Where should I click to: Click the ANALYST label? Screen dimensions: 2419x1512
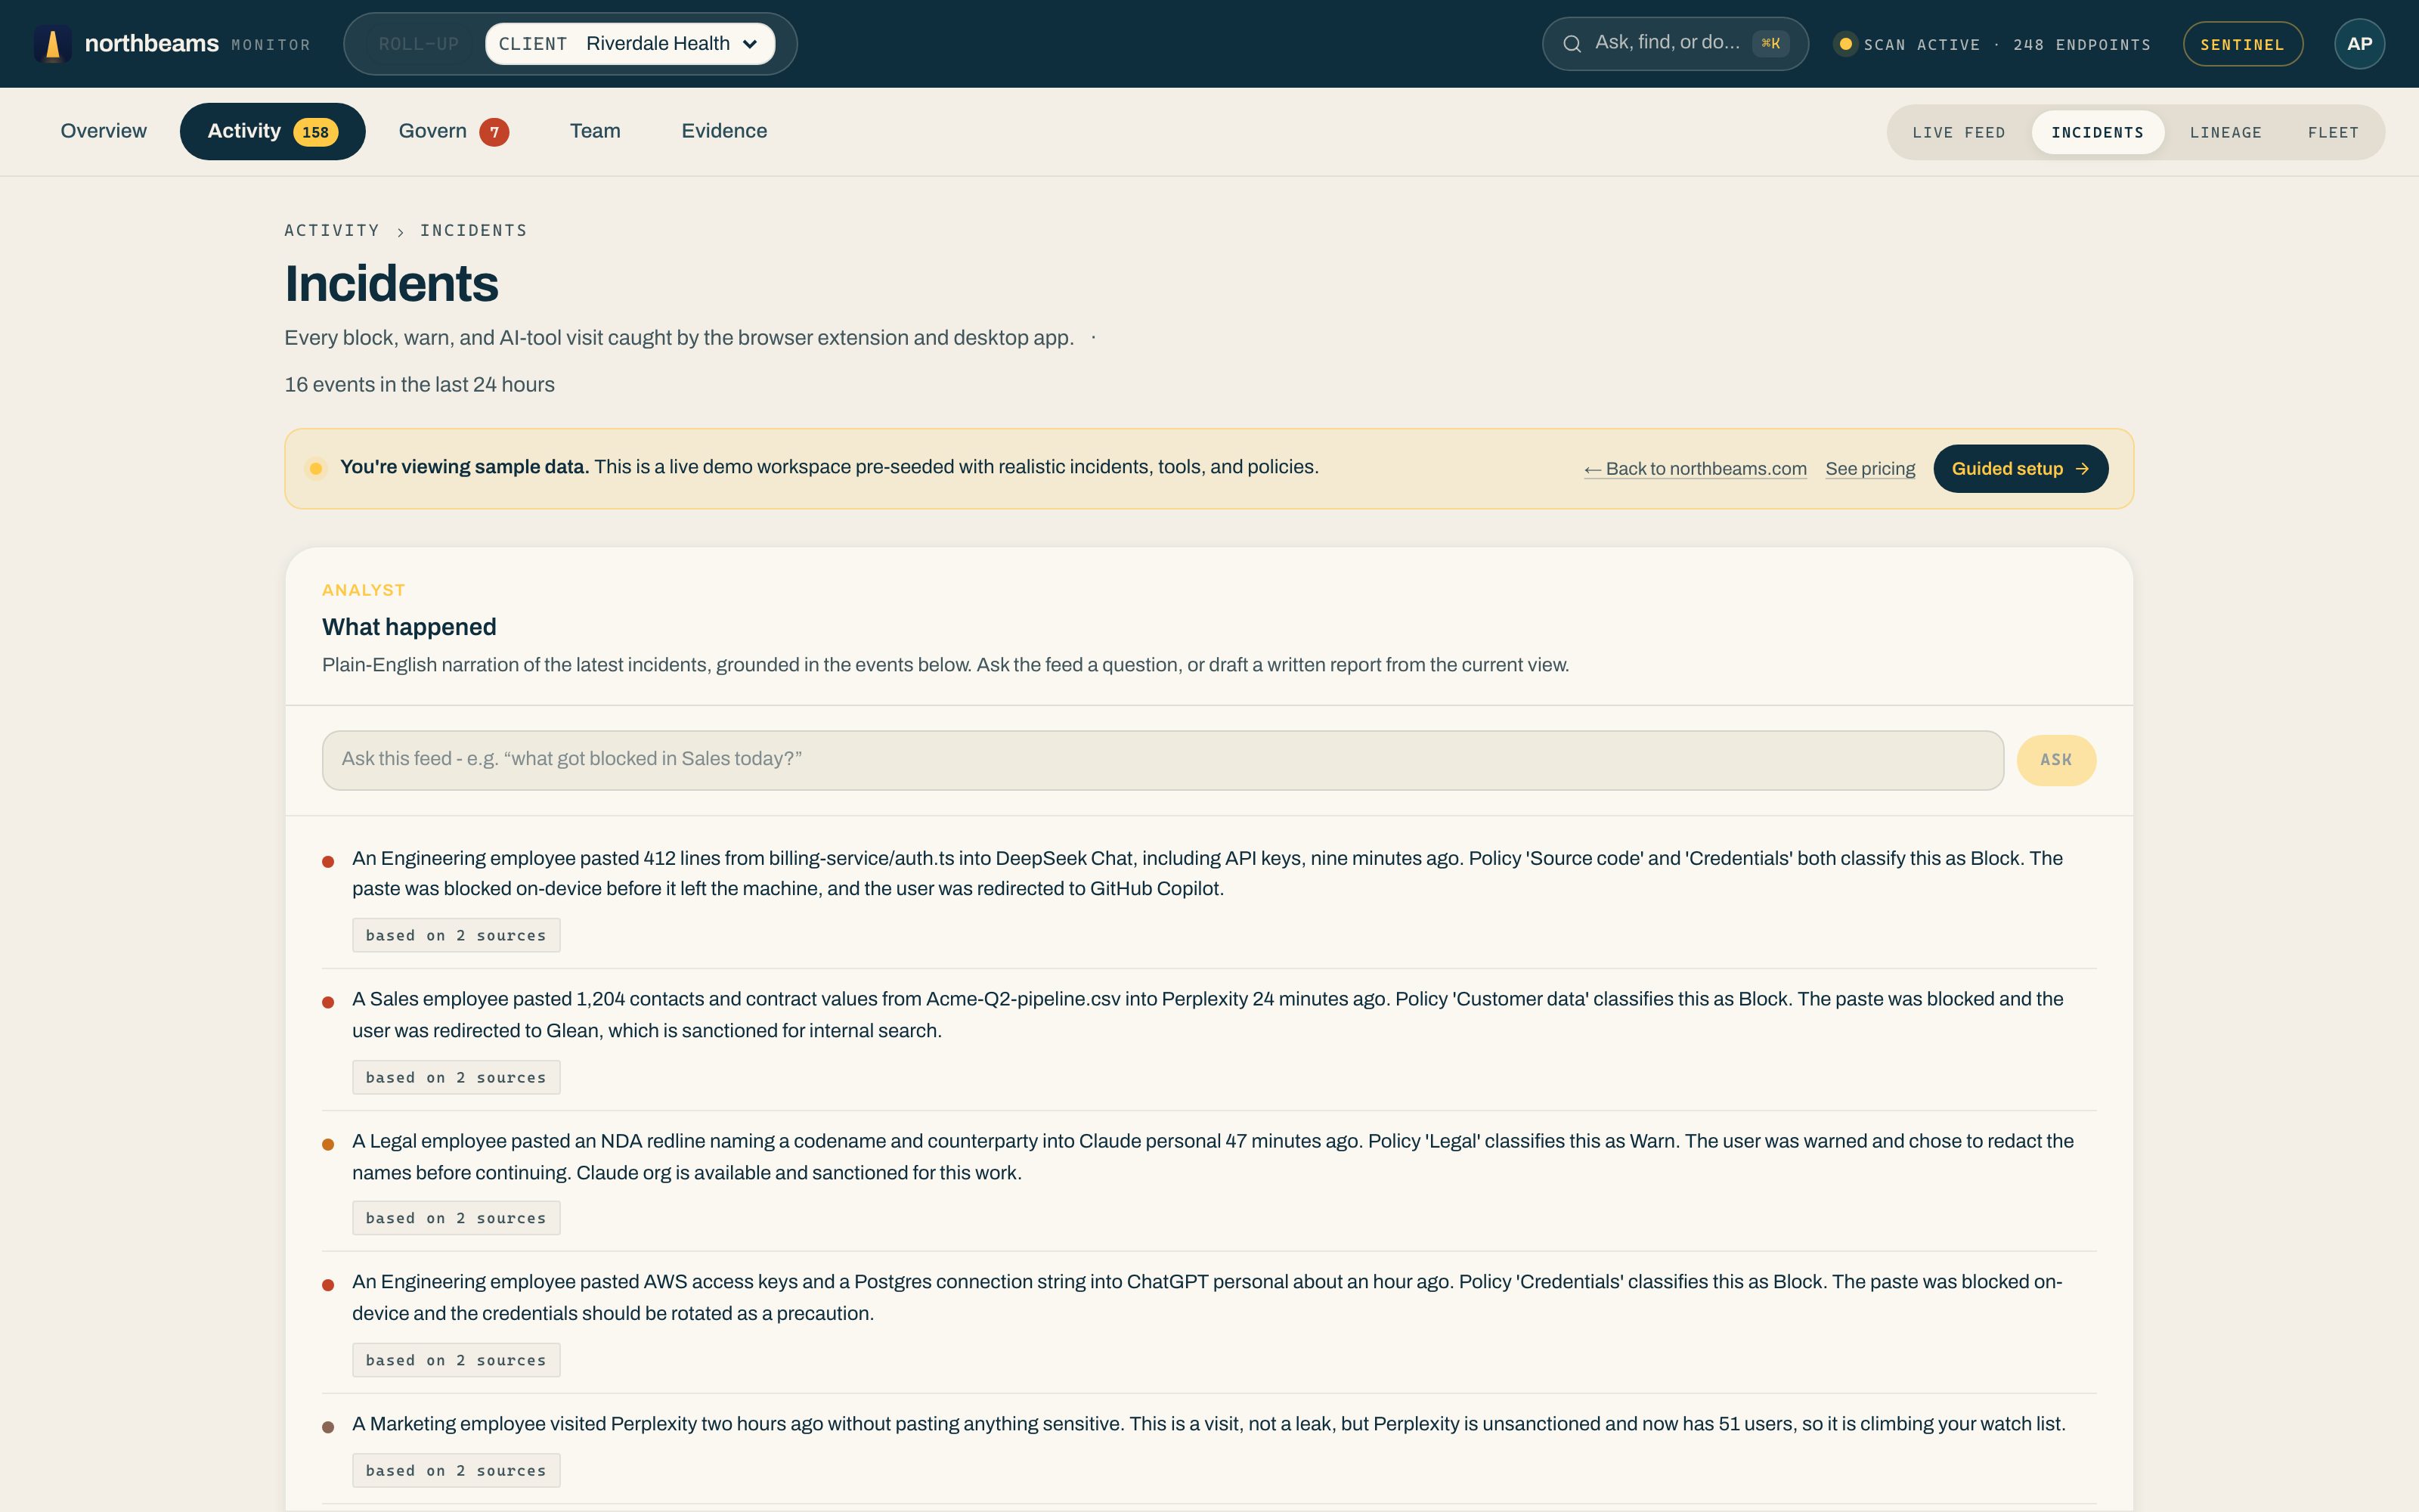click(x=363, y=590)
